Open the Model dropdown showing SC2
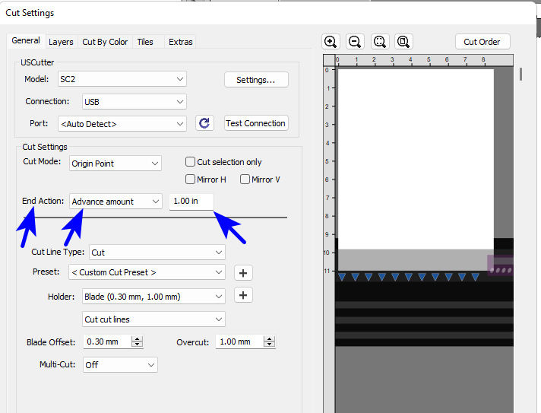 [x=122, y=79]
